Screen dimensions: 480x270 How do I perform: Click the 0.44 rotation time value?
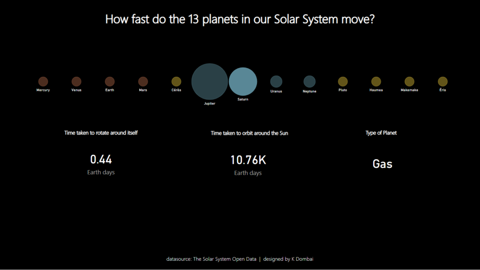tap(101, 160)
